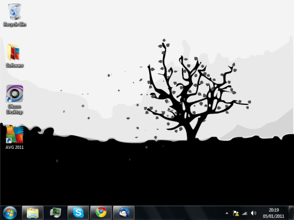Open the Action Center flag notification
Image resolution: width=294 pixels, height=220 pixels.
[x=236, y=213]
